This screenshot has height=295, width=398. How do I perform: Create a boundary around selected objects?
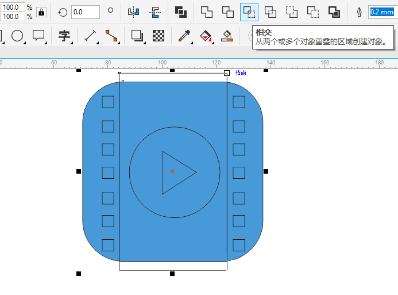(x=334, y=12)
